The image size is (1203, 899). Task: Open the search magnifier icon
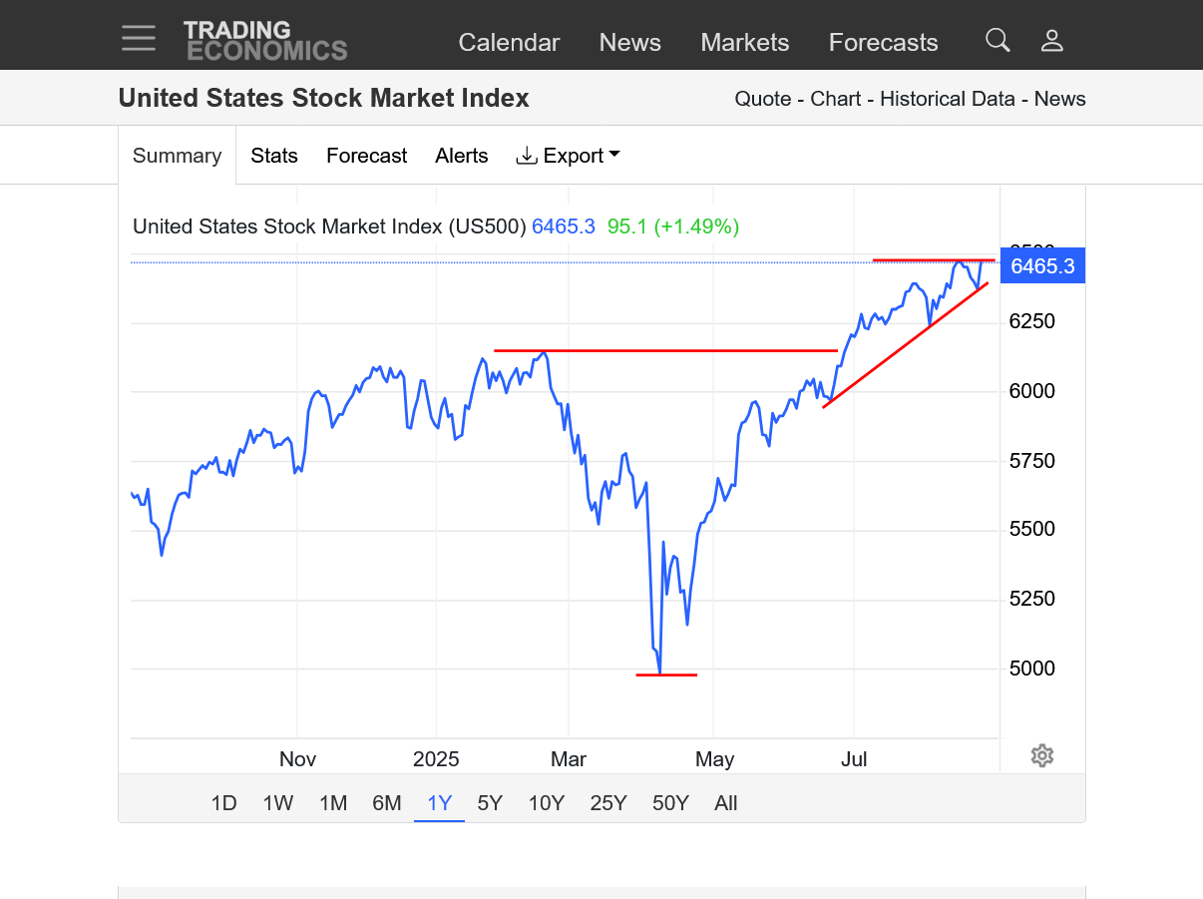pos(998,40)
